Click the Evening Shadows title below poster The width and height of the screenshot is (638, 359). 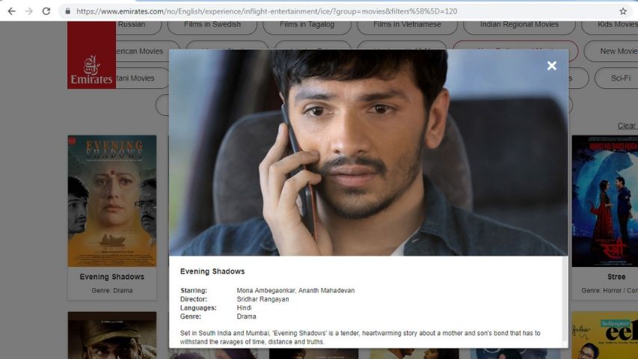coord(111,277)
